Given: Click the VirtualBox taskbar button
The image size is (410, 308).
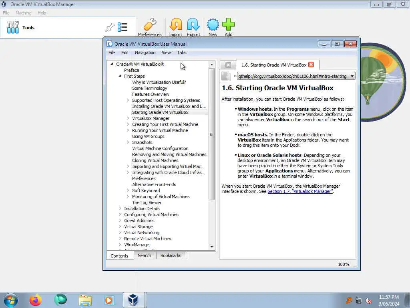Looking at the screenshot, I should (x=133, y=300).
